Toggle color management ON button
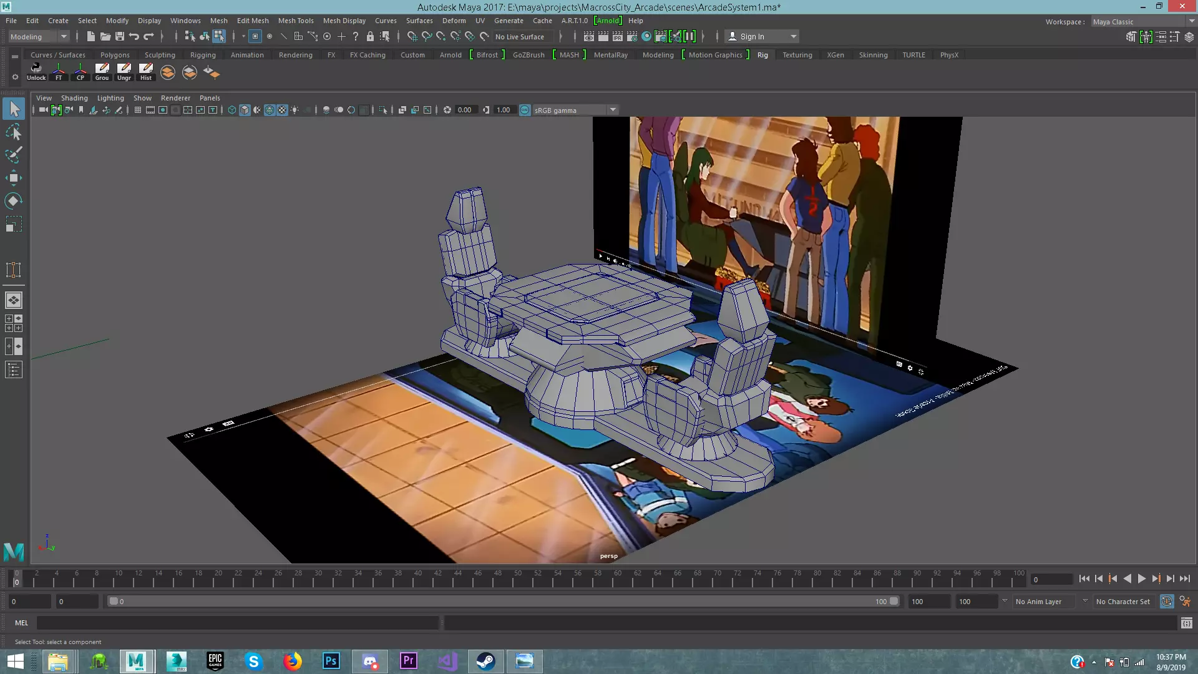This screenshot has height=674, width=1198. 525,110
